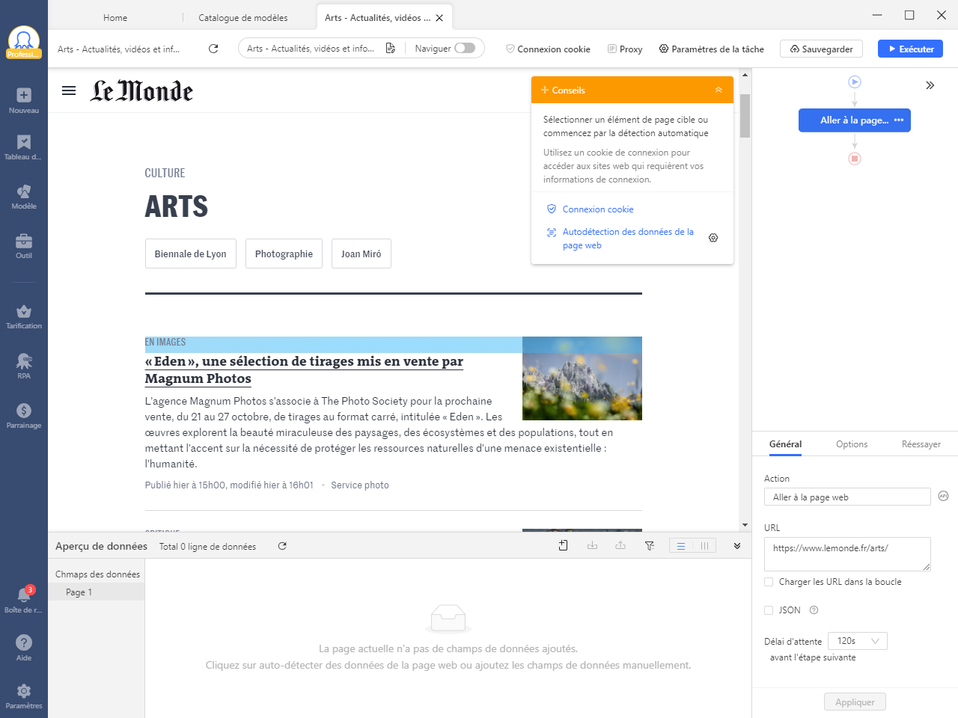Click Autodétection des données de la page web
The height and width of the screenshot is (718, 958).
[x=628, y=239]
